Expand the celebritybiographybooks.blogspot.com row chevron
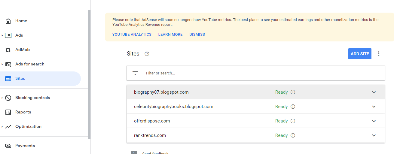 coord(374,107)
